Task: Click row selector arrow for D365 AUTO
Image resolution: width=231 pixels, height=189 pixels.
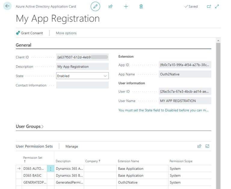Action: click(x=19, y=169)
